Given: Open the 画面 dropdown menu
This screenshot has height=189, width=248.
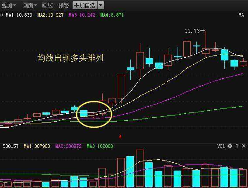Looking at the screenshot, I should tap(29, 5).
